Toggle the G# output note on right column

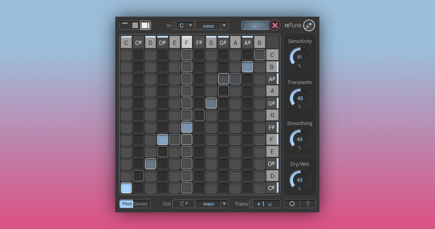(x=272, y=103)
